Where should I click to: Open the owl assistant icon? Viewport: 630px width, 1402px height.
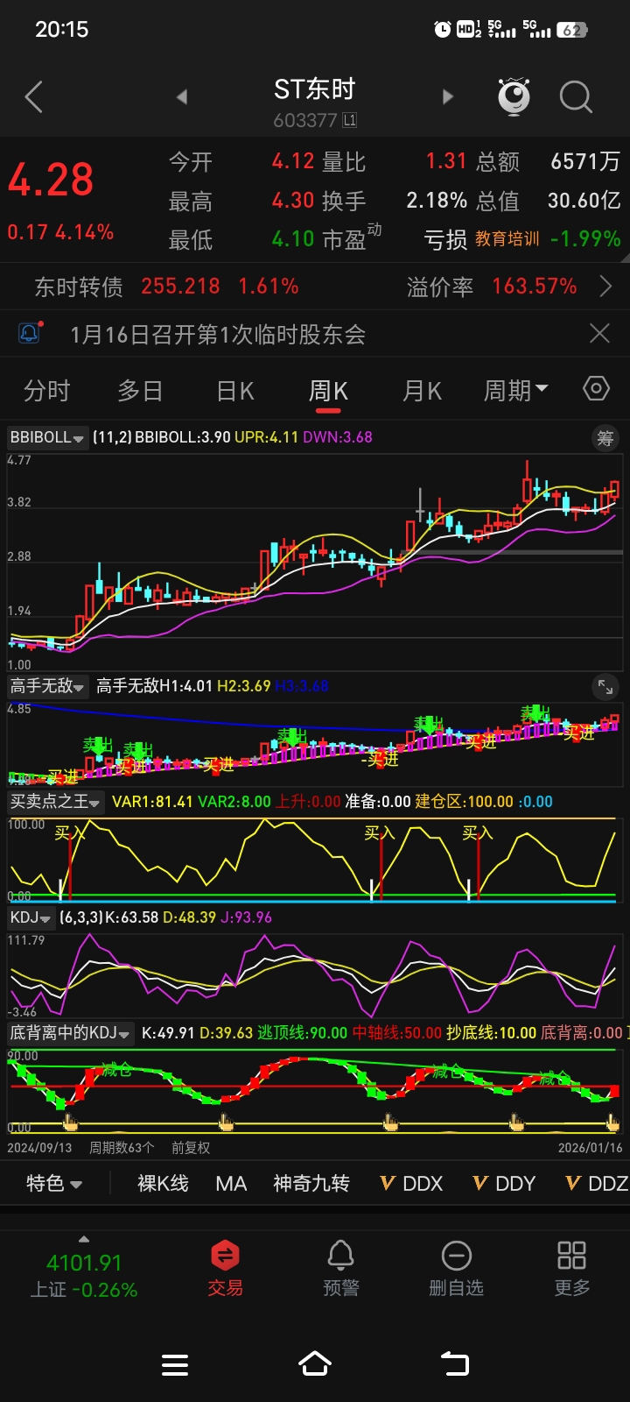click(x=514, y=96)
